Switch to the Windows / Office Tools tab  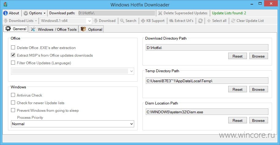[54, 29]
